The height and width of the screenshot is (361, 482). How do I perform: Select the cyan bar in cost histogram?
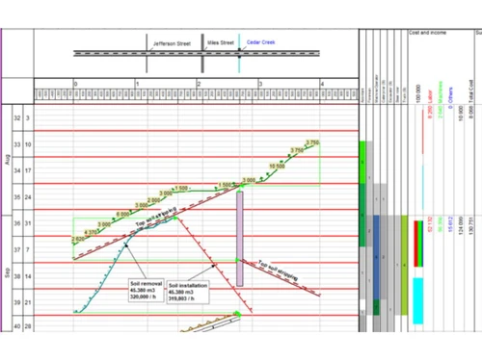(x=418, y=301)
